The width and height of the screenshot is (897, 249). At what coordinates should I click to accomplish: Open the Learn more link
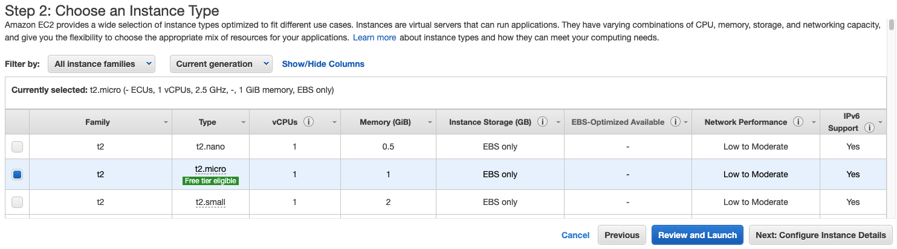[x=375, y=37]
